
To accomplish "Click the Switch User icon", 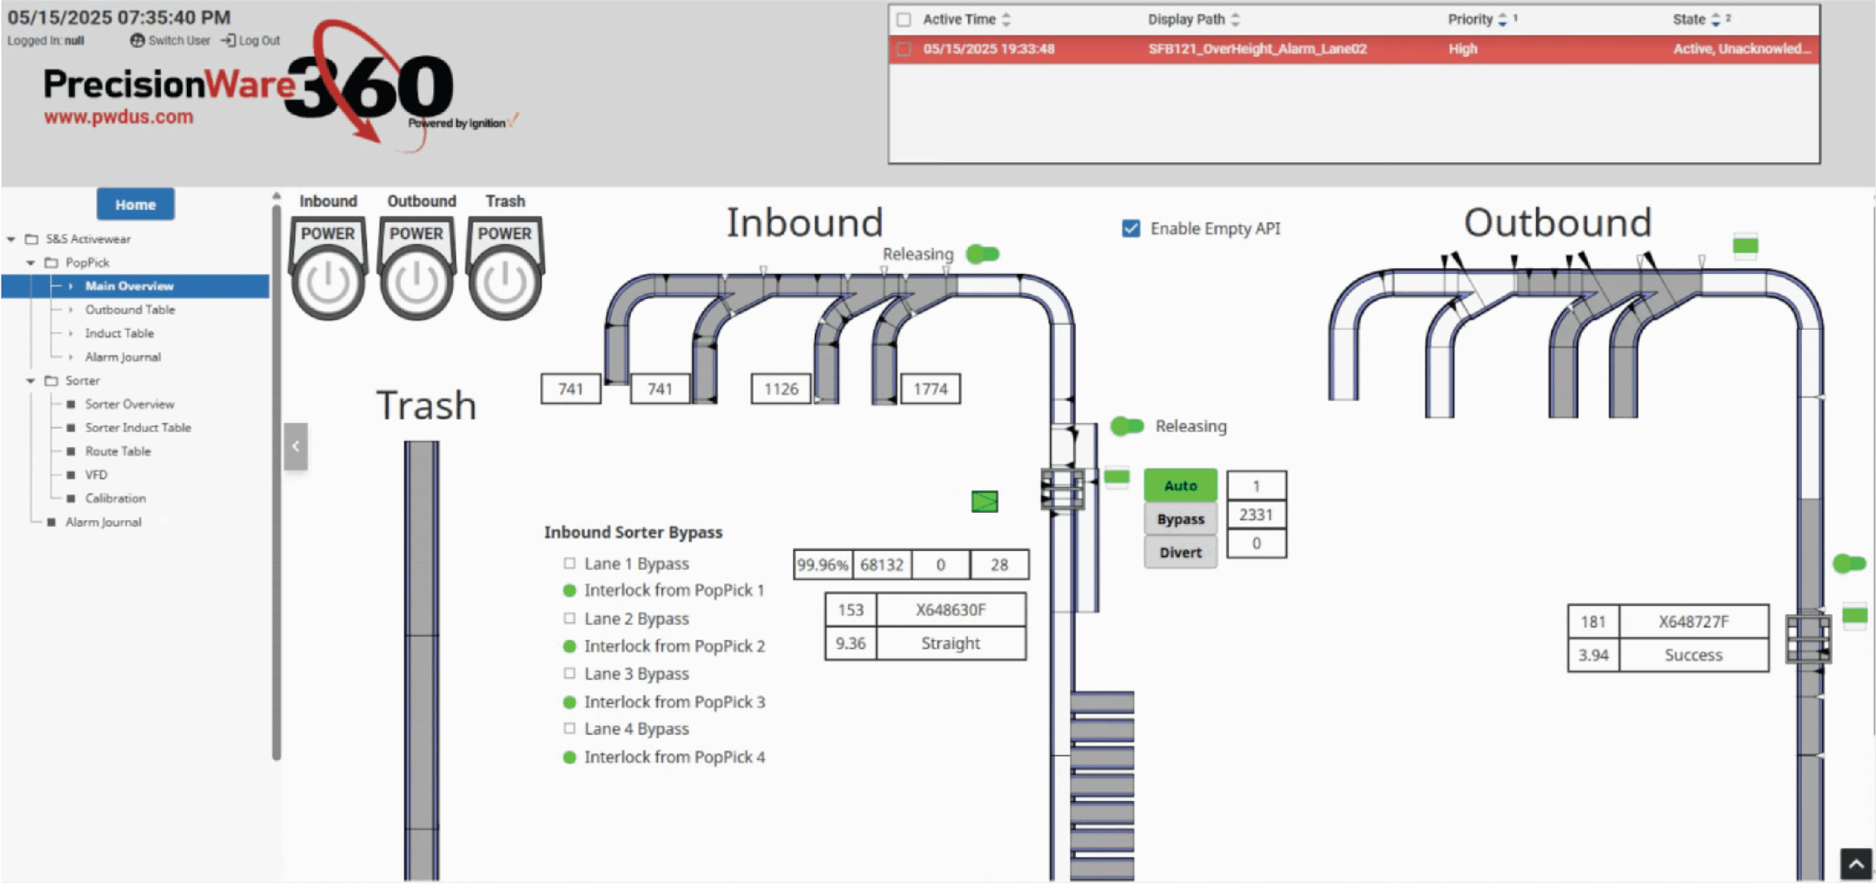I will coord(137,40).
